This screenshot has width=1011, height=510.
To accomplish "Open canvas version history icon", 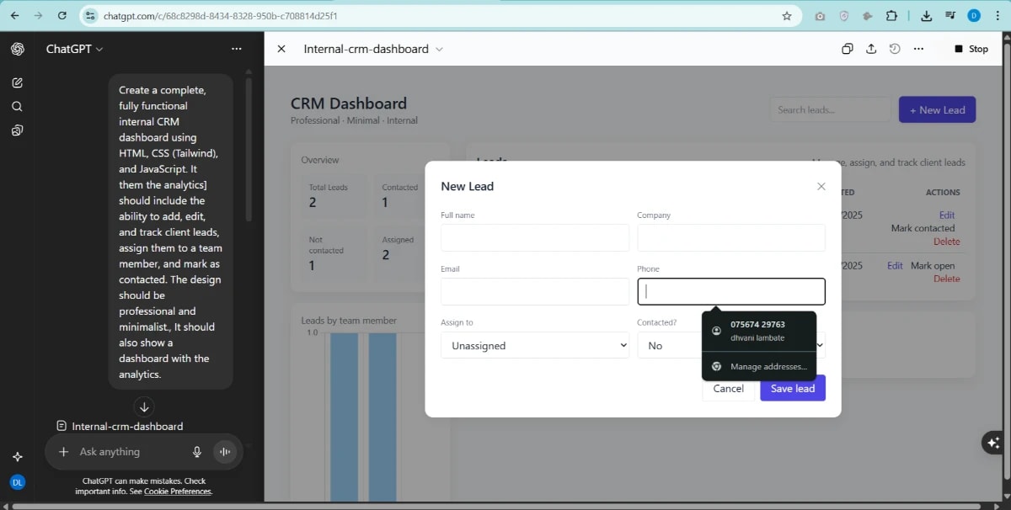I will pyautogui.click(x=894, y=49).
